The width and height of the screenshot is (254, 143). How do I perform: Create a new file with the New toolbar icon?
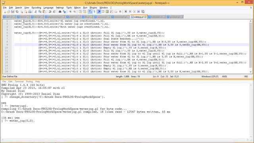pos(5,12)
